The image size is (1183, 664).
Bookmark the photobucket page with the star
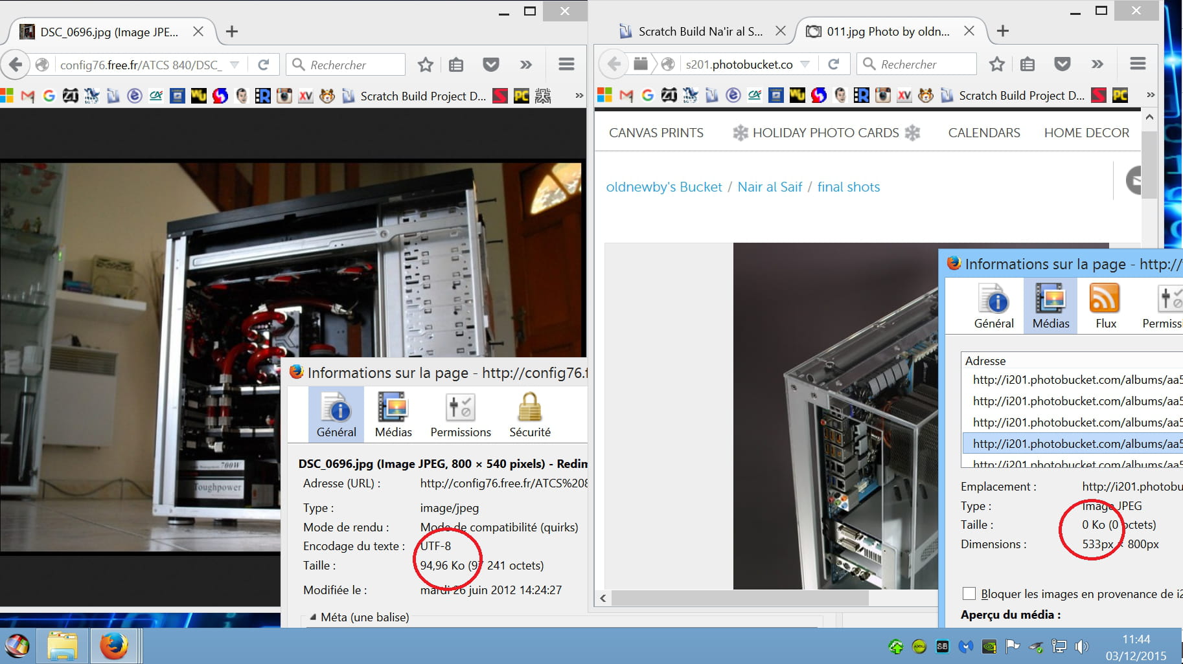[996, 64]
